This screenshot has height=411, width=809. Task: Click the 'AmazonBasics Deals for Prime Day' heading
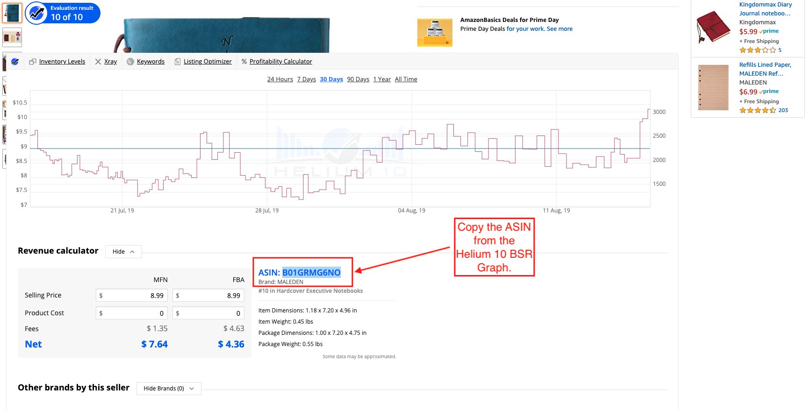pos(509,20)
